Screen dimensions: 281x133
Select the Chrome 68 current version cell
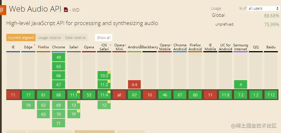point(59,95)
